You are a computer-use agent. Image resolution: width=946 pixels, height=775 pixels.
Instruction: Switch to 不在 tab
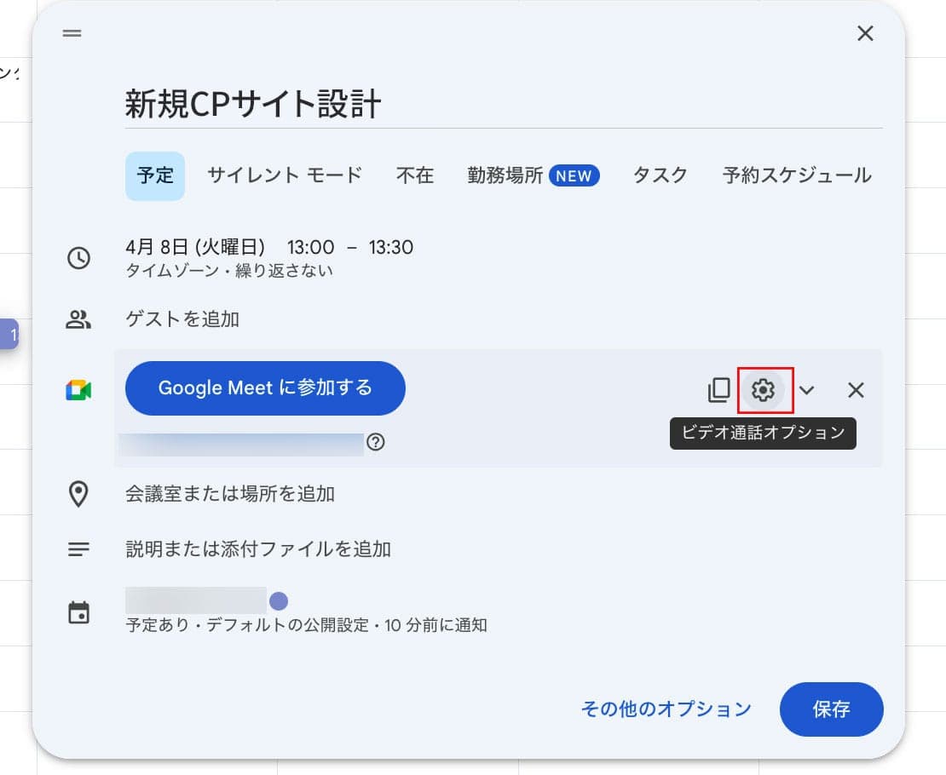click(415, 175)
